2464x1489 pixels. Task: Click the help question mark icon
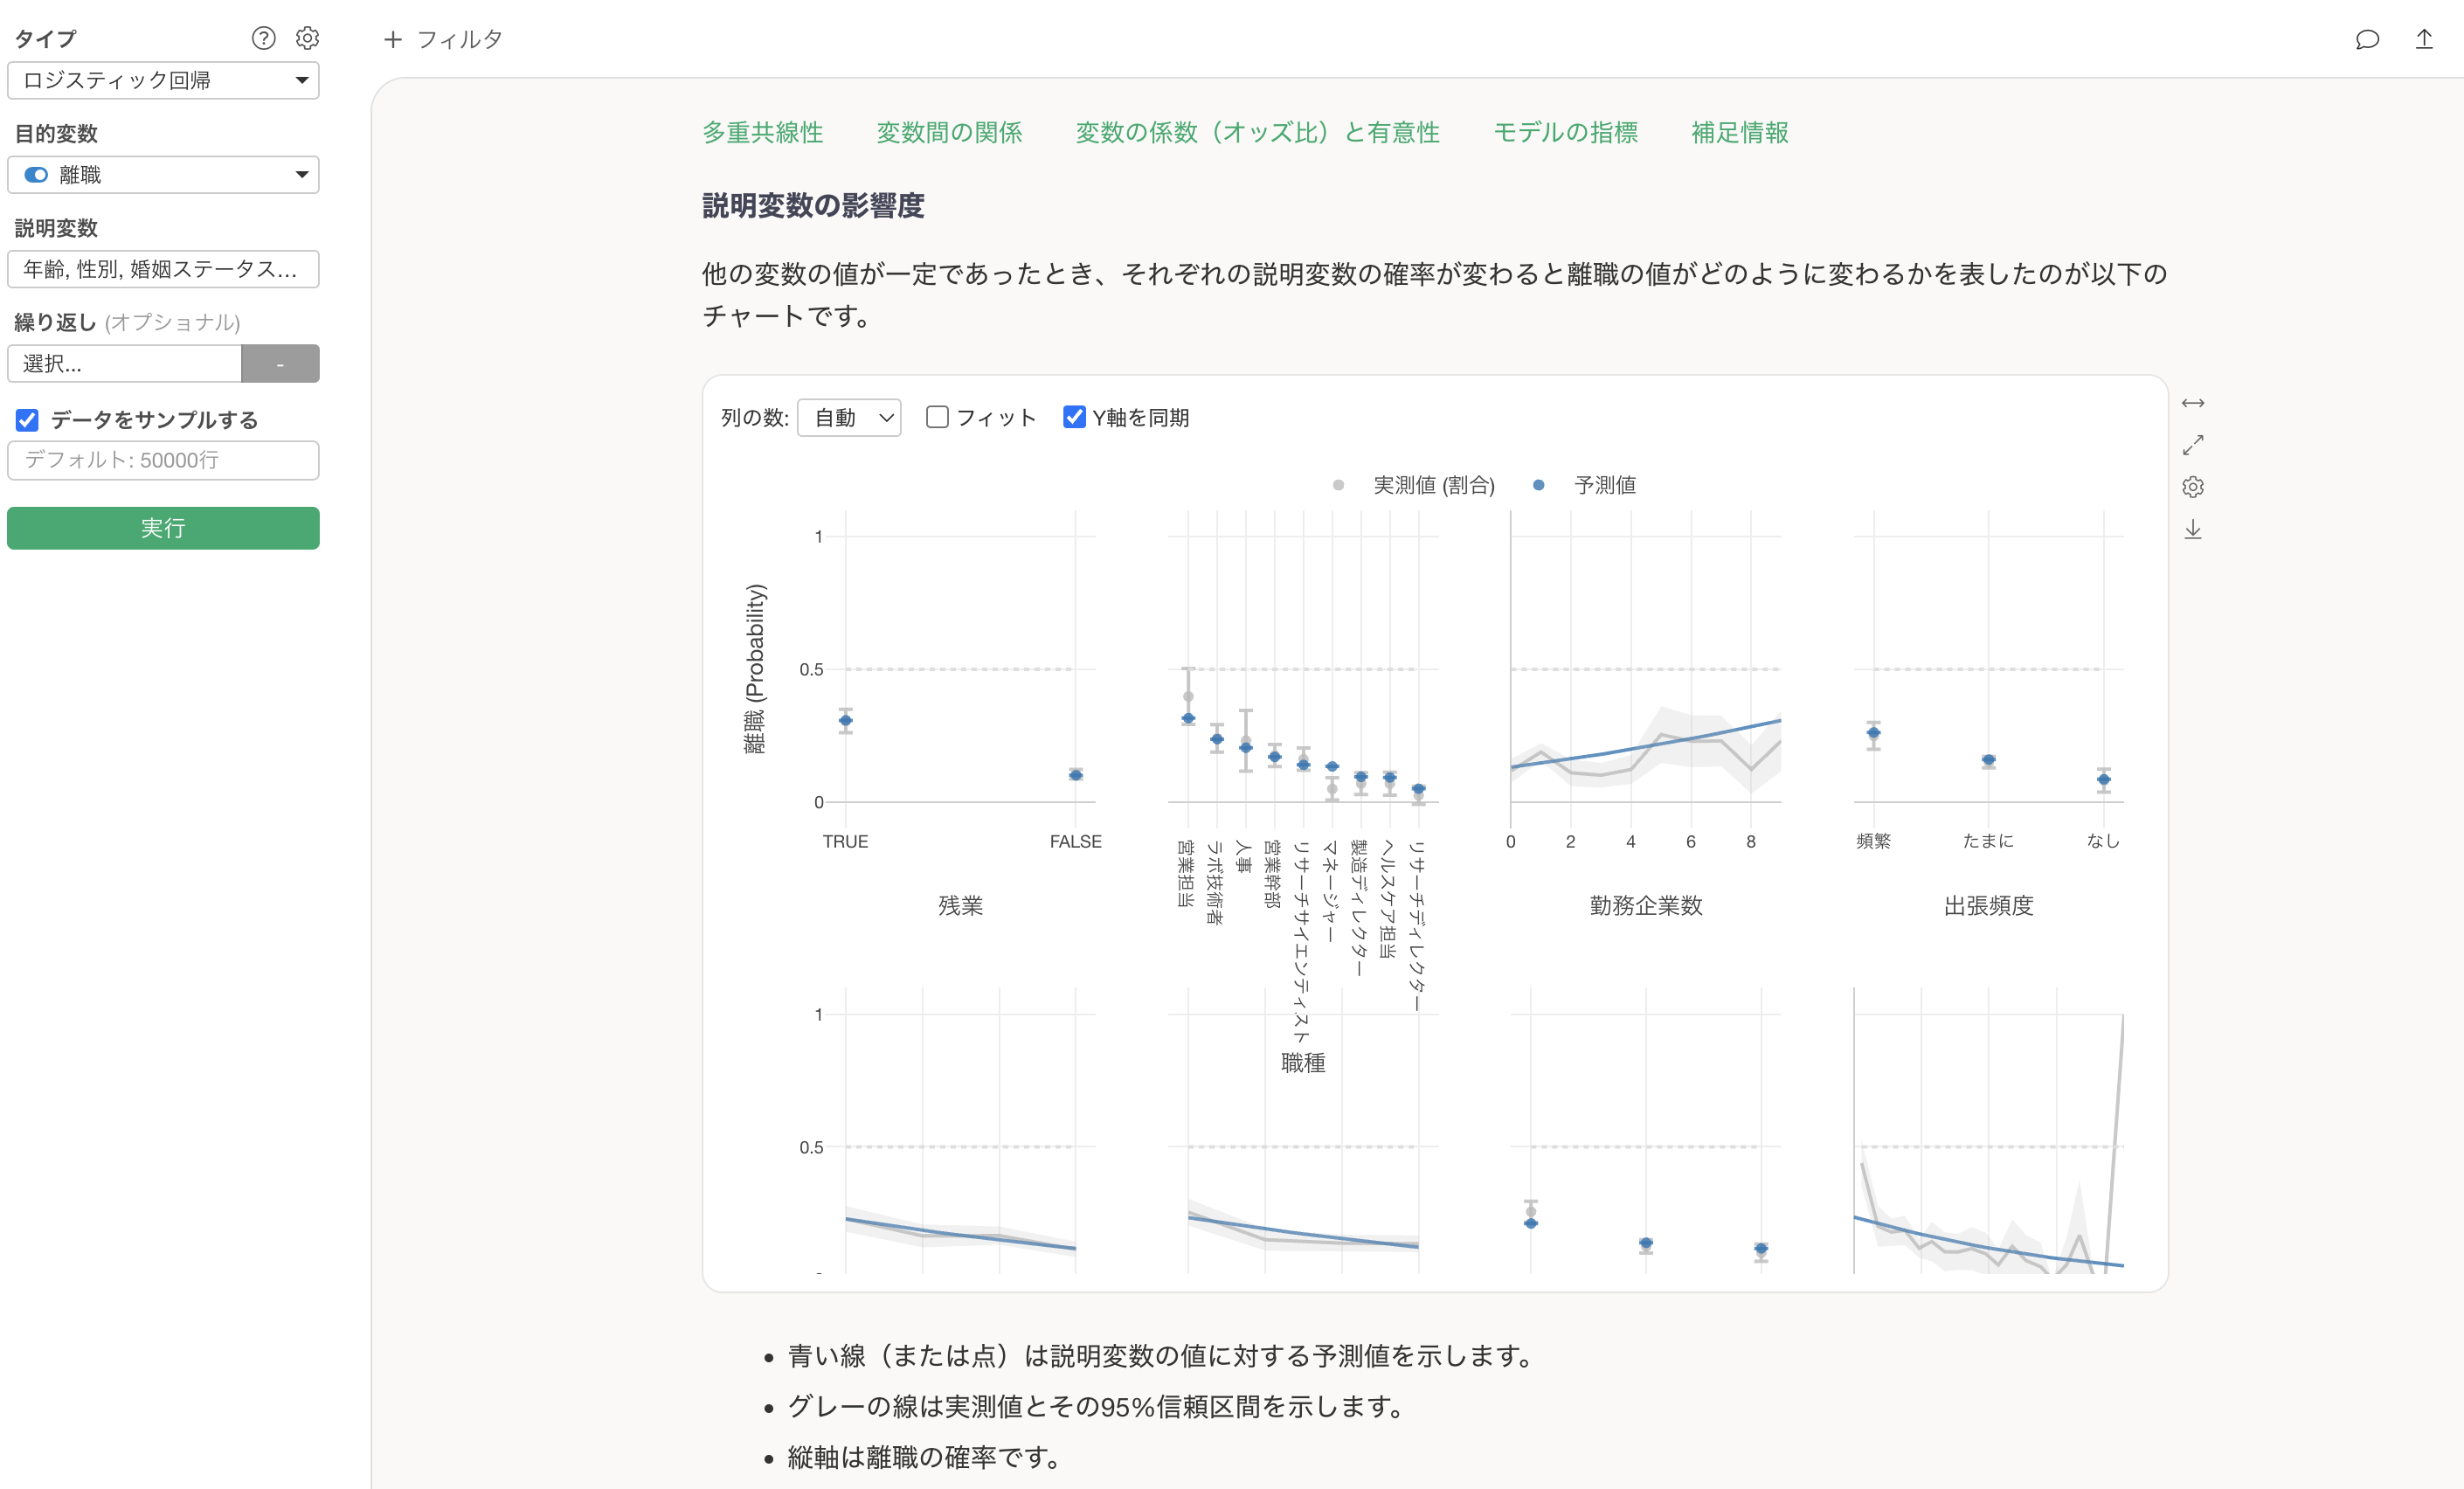click(x=263, y=38)
